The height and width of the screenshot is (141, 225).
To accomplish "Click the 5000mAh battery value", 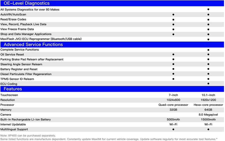I will coord(173,120).
